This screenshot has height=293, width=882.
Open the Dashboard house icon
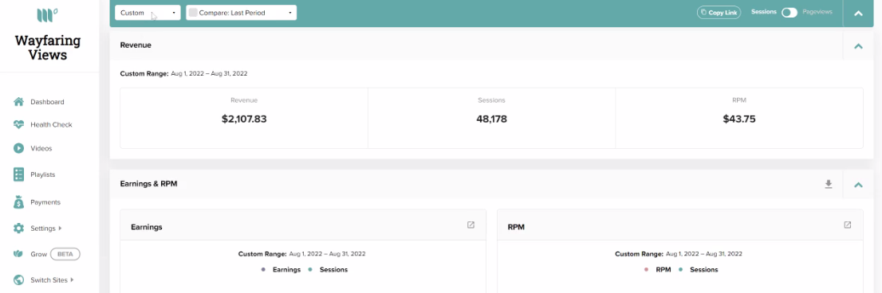click(x=18, y=102)
